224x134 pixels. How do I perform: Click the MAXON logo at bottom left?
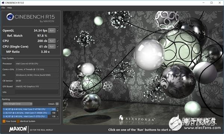18,129
